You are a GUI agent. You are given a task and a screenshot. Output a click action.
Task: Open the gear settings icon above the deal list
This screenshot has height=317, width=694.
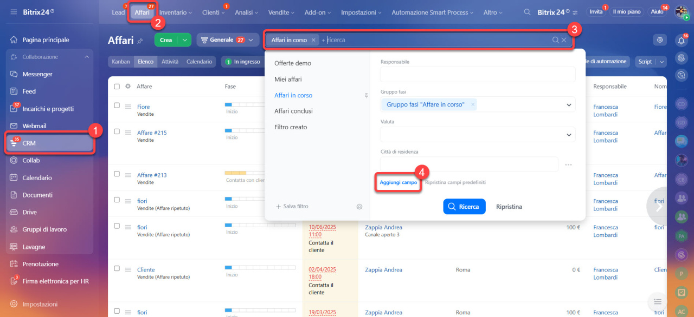tap(660, 39)
